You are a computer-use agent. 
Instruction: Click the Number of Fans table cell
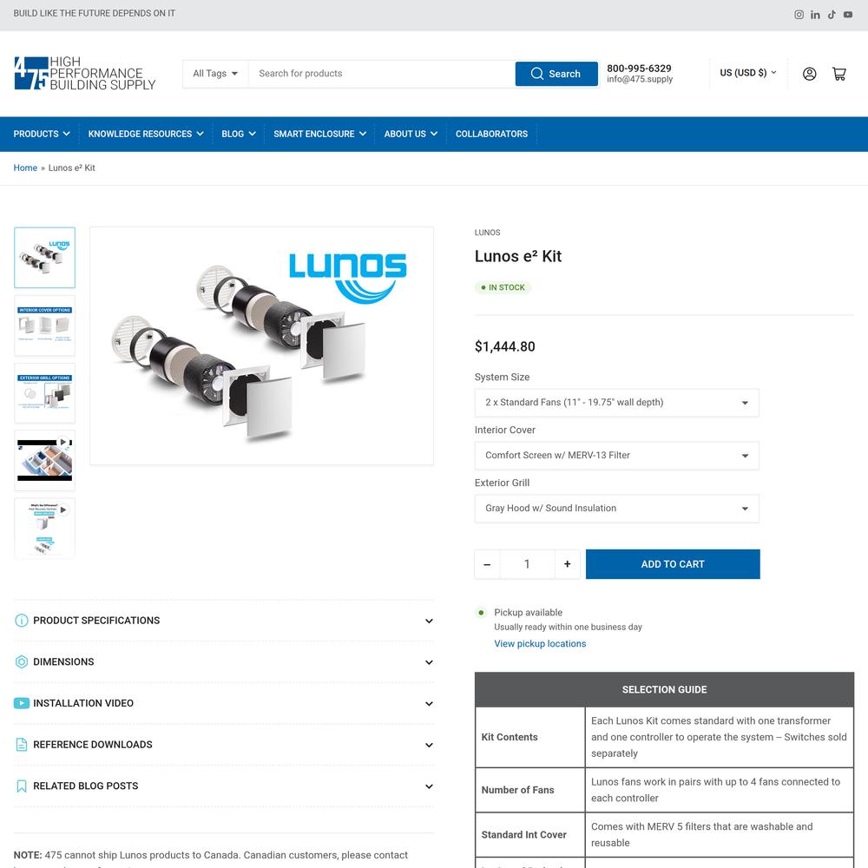coord(529,790)
